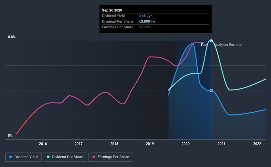Click the teal Dividend Per Share legend dot

pos(48,157)
